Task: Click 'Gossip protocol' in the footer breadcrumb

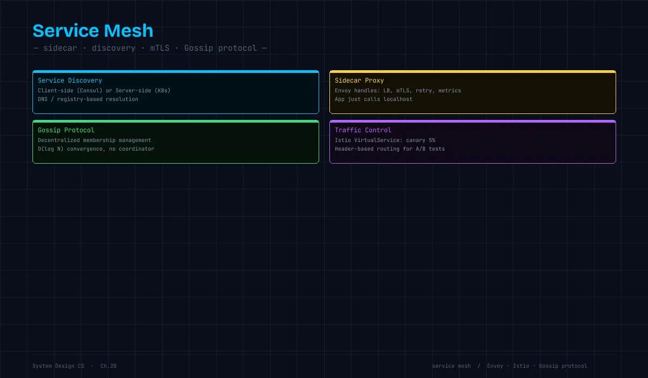Action: [x=563, y=366]
